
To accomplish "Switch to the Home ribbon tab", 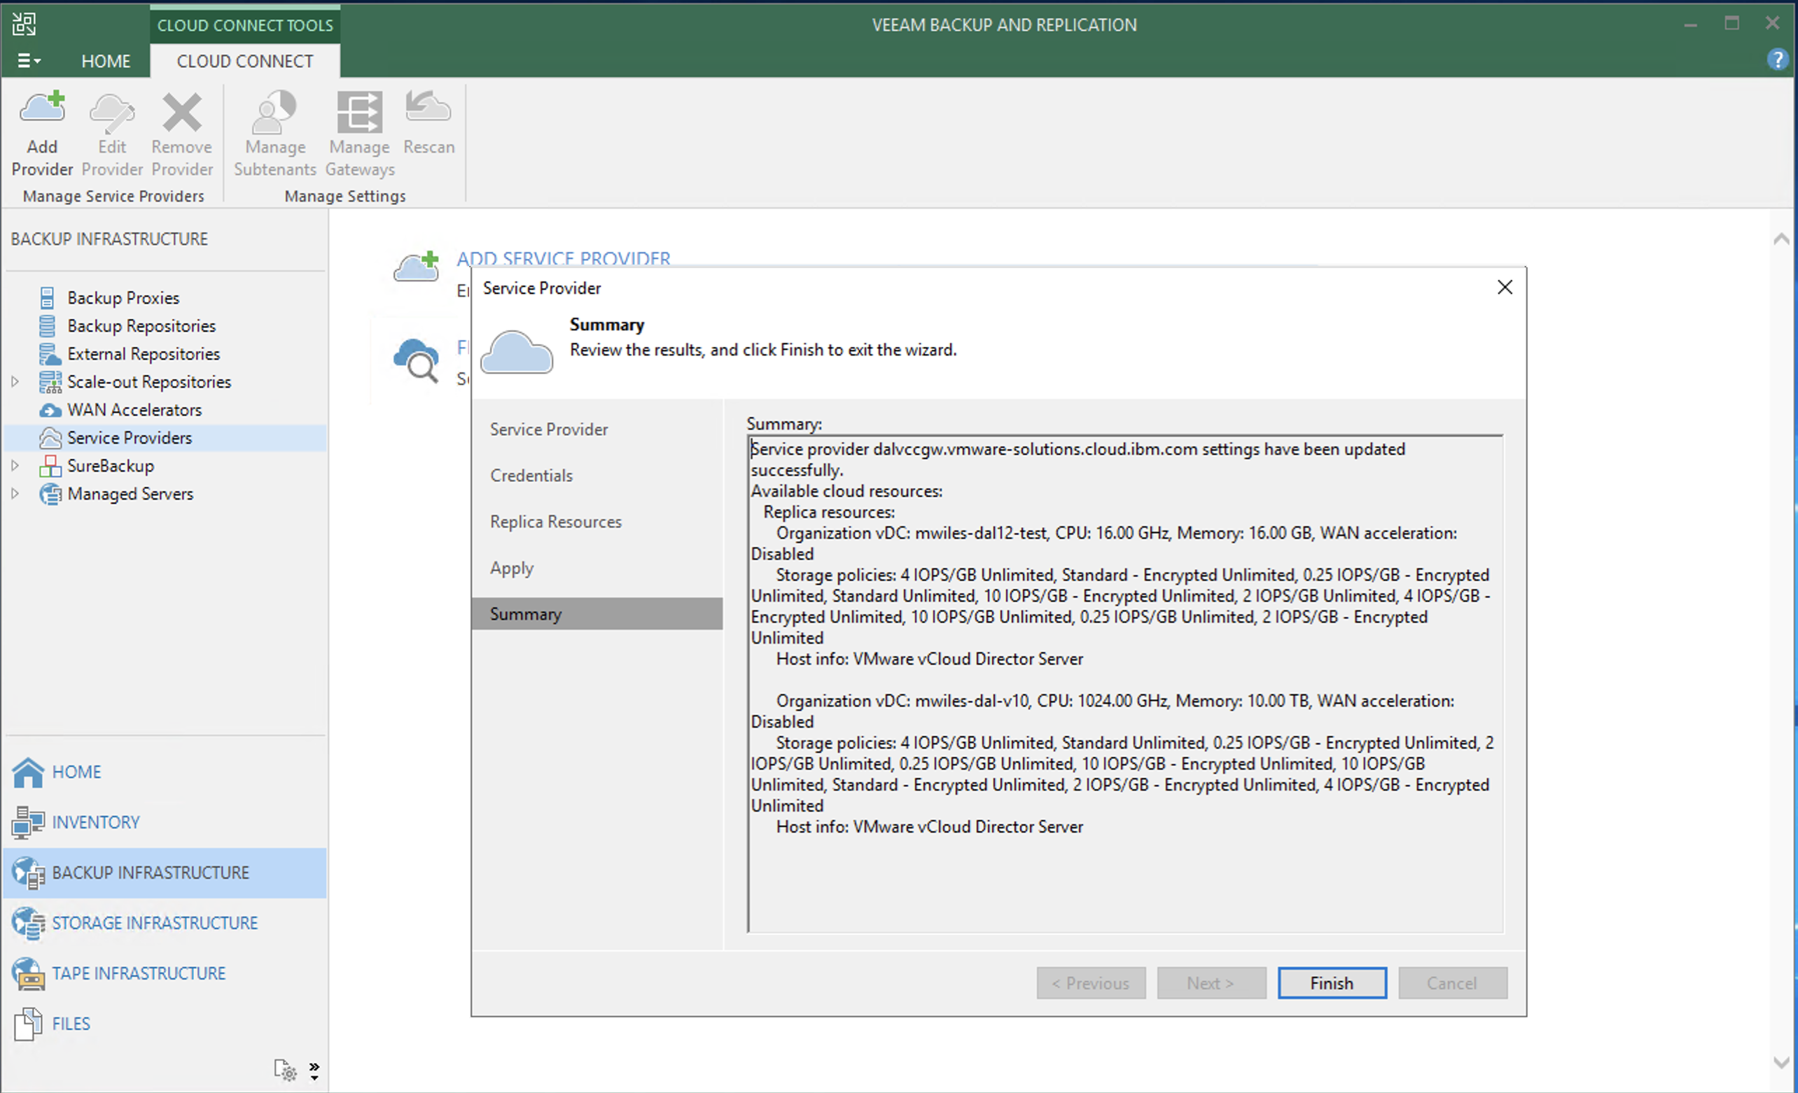I will click(x=106, y=62).
